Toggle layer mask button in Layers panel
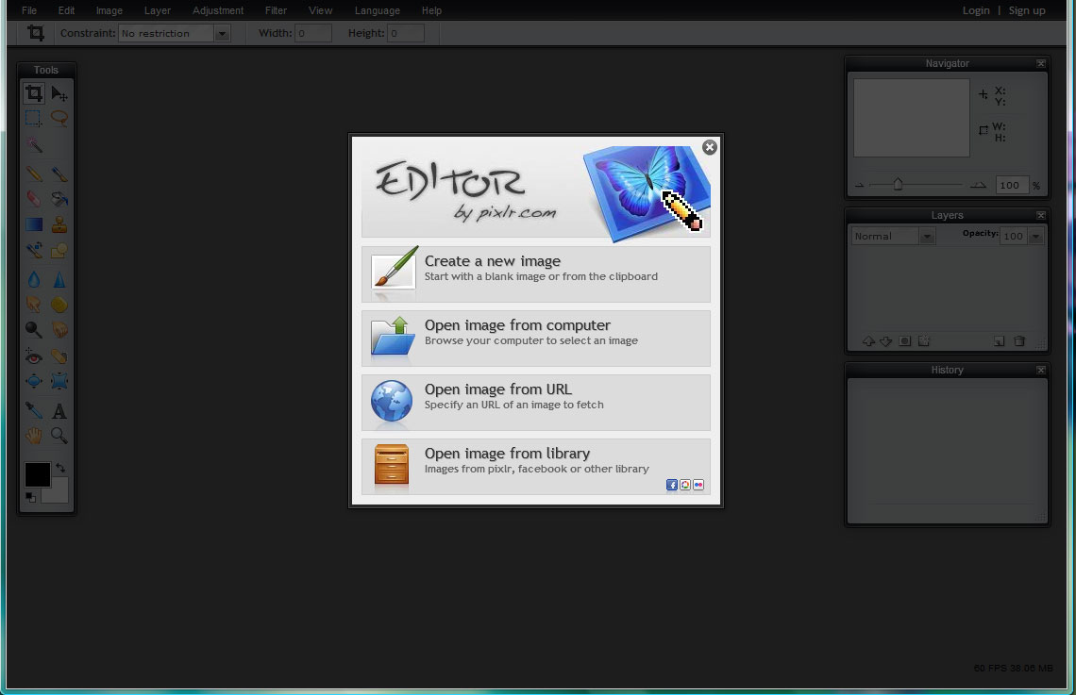This screenshot has width=1076, height=695. coord(905,340)
